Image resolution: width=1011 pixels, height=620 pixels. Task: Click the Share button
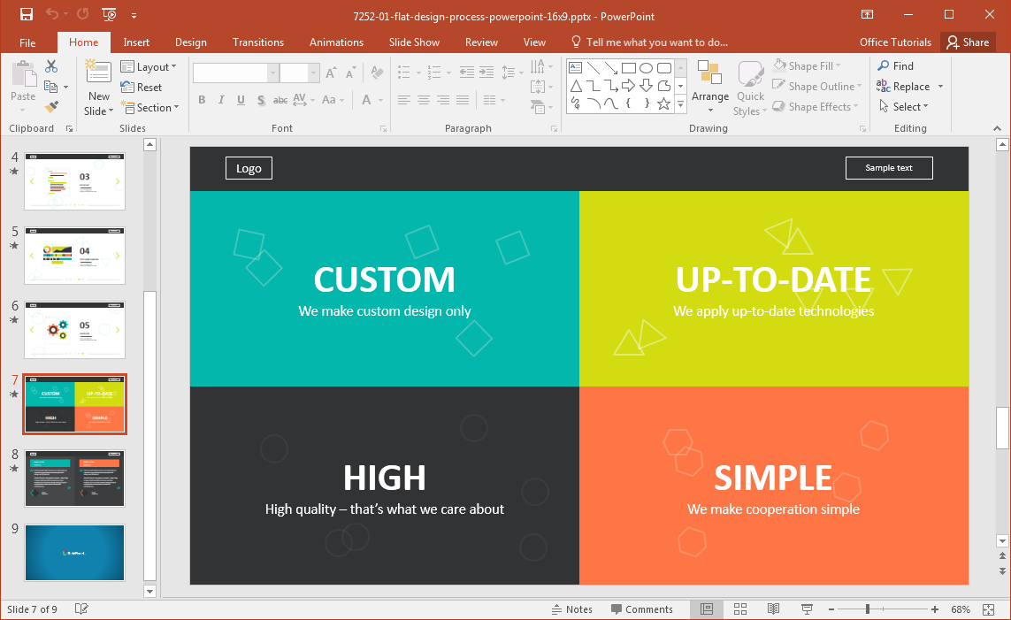(x=966, y=42)
